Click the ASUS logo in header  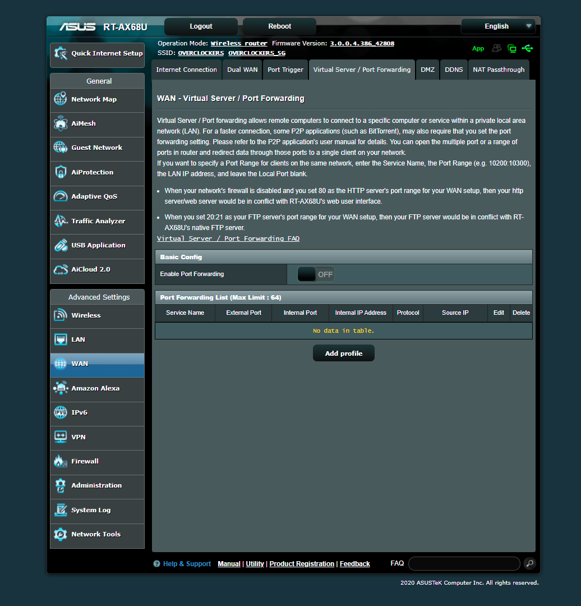77,27
